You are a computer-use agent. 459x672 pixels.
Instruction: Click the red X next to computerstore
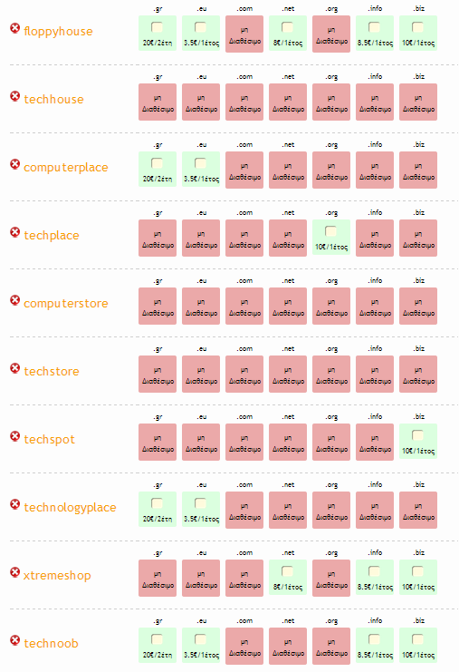point(15,300)
